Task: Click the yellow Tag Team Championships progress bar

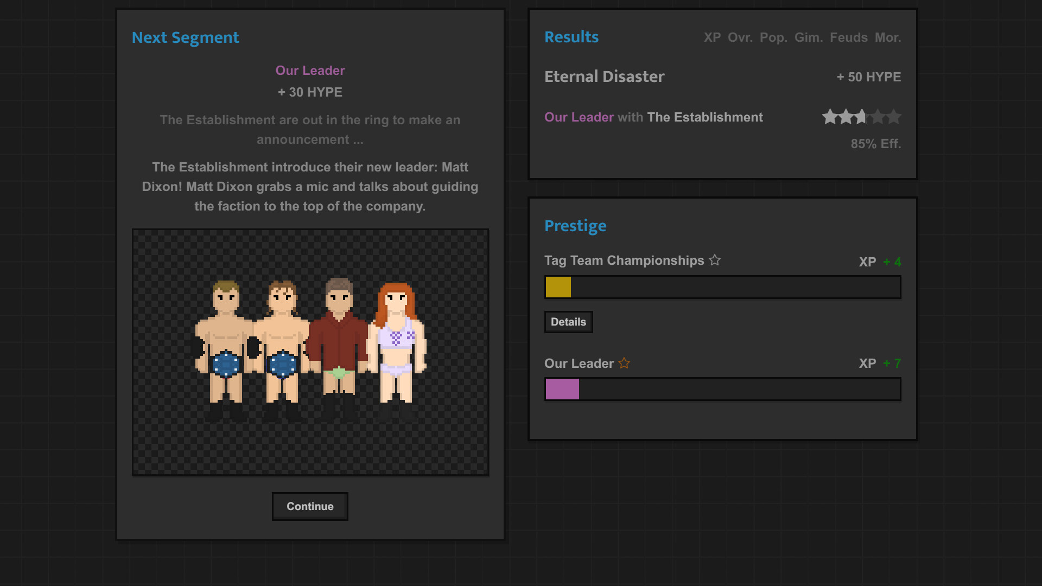Action: point(558,286)
